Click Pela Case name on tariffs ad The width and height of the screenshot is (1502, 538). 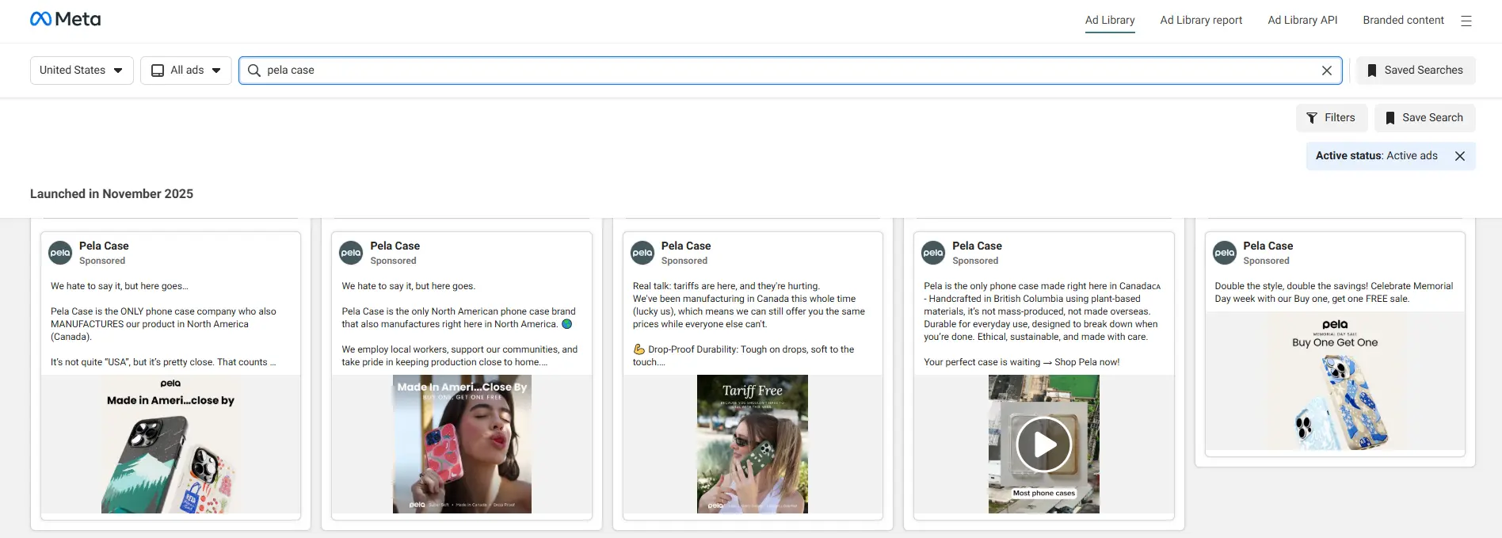[x=686, y=246]
